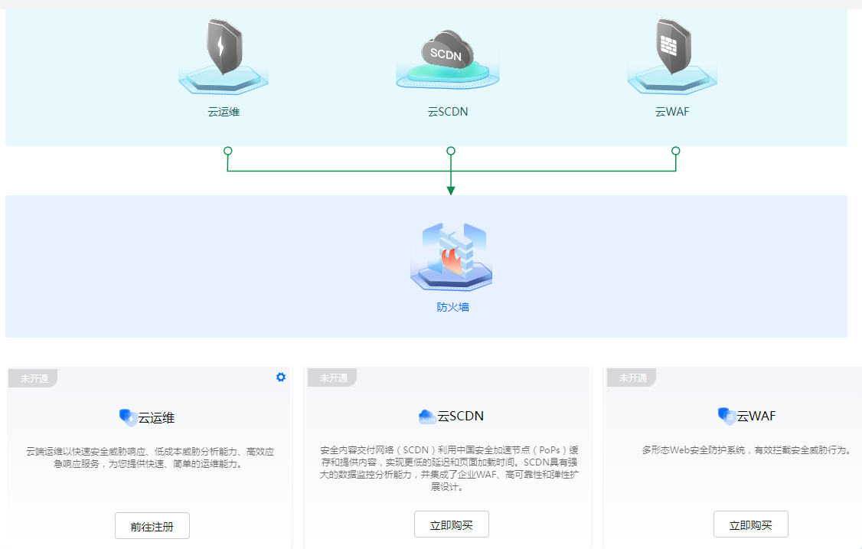
Task: Click the 云SCDN card title text
Action: click(461, 417)
